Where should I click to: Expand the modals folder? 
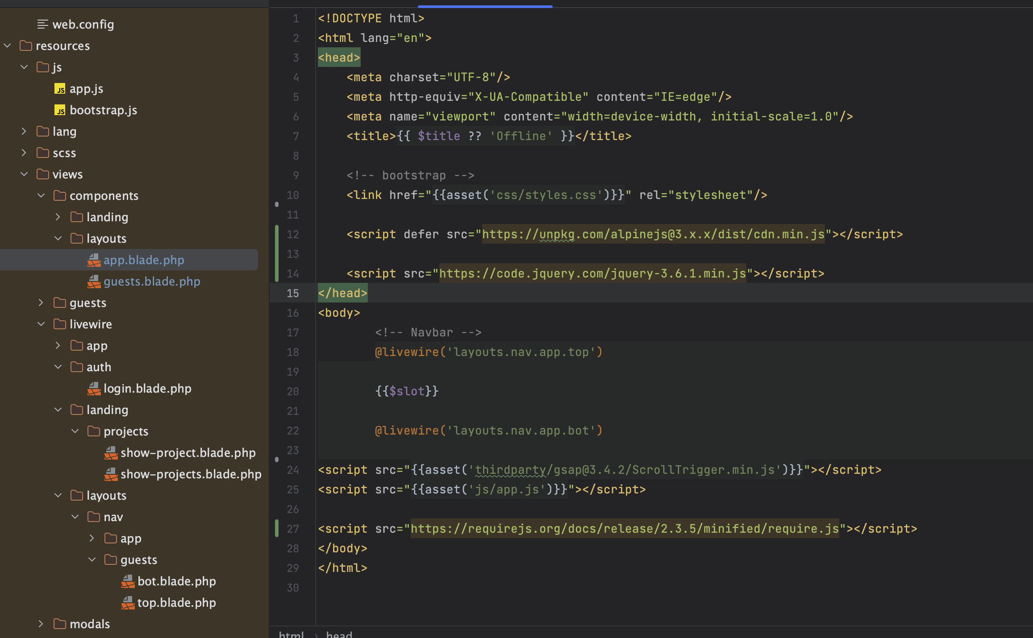(41, 624)
